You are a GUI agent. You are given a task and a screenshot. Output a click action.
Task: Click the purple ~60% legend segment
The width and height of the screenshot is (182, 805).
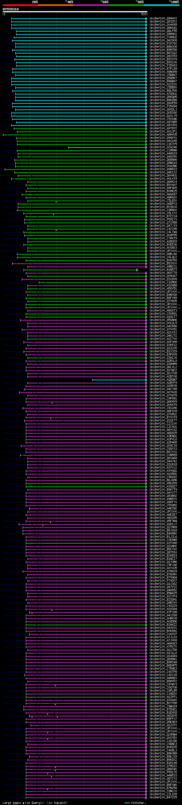tap(91, 5)
